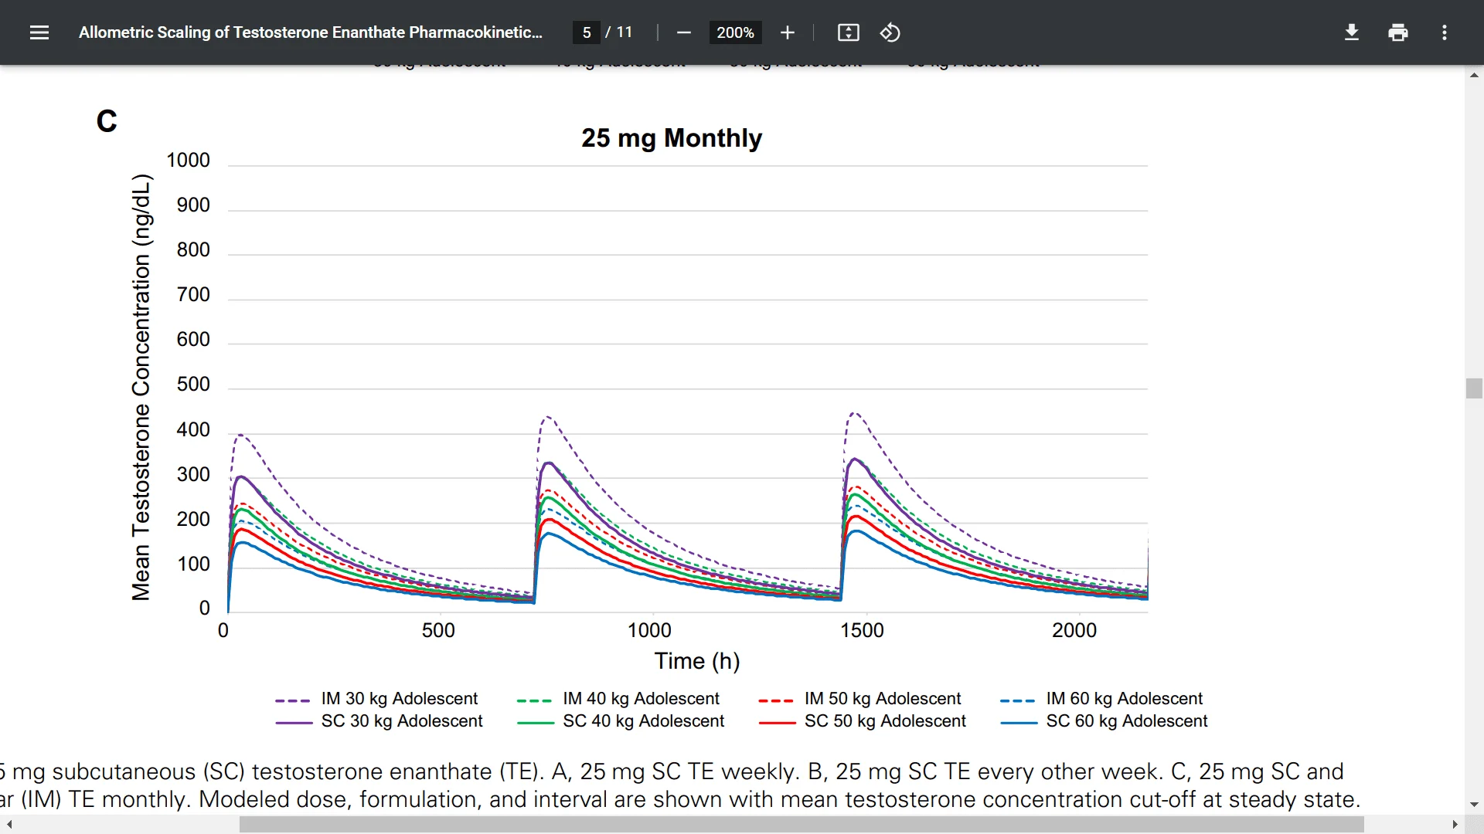Click the 200% zoom level field
The image size is (1484, 834).
pos(735,32)
